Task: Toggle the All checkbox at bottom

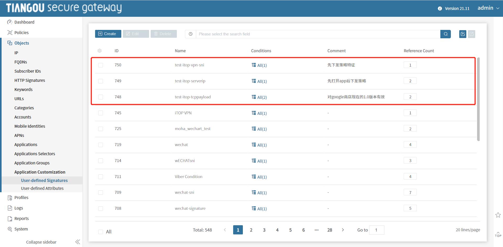Action: [101, 232]
